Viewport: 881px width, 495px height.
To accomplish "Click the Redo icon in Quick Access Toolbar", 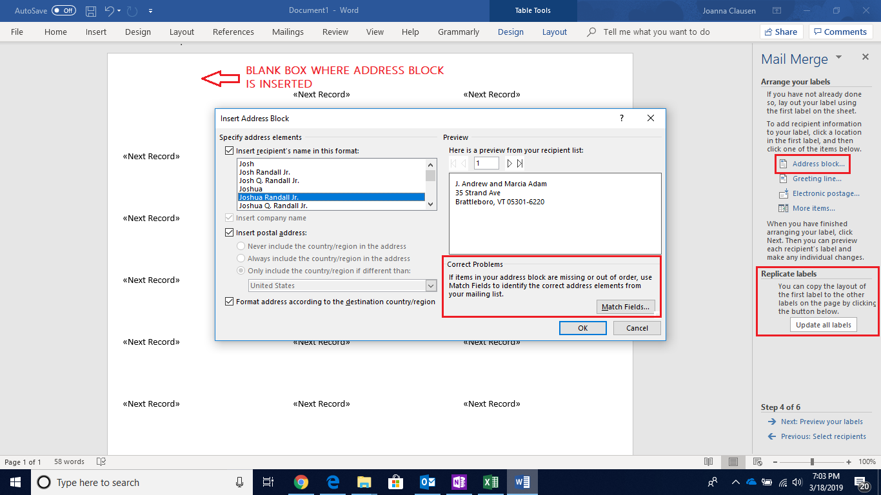I will pyautogui.click(x=134, y=11).
